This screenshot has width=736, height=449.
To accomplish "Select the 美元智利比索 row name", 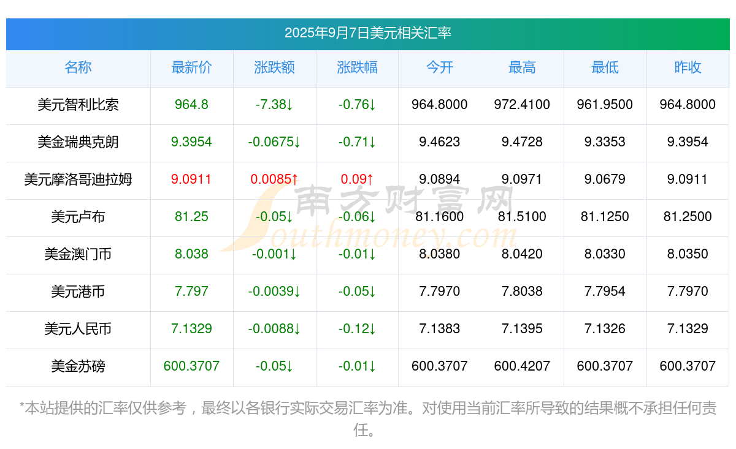I will 78,105.
